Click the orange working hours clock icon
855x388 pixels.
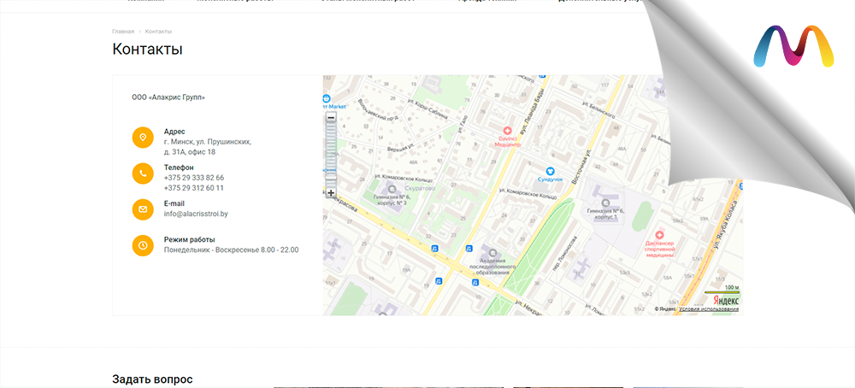(x=143, y=245)
